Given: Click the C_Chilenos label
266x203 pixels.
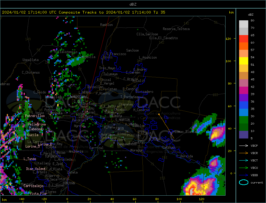Looking at the screenshot, I should pos(31,72).
